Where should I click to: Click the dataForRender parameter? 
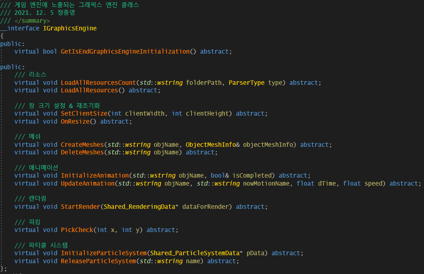click(x=206, y=207)
